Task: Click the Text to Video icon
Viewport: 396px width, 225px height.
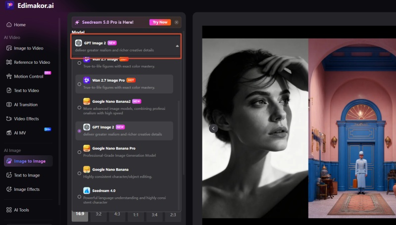Action: pos(9,90)
